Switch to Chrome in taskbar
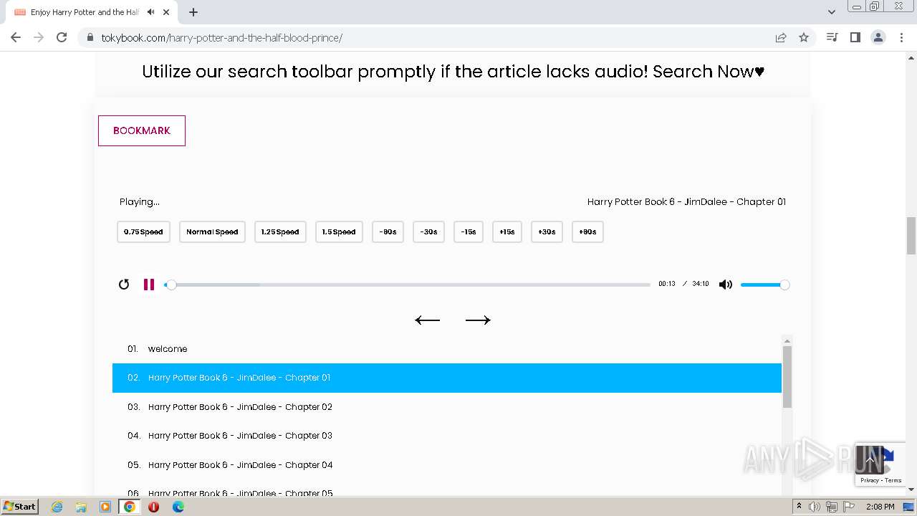917x516 pixels. pos(130,507)
